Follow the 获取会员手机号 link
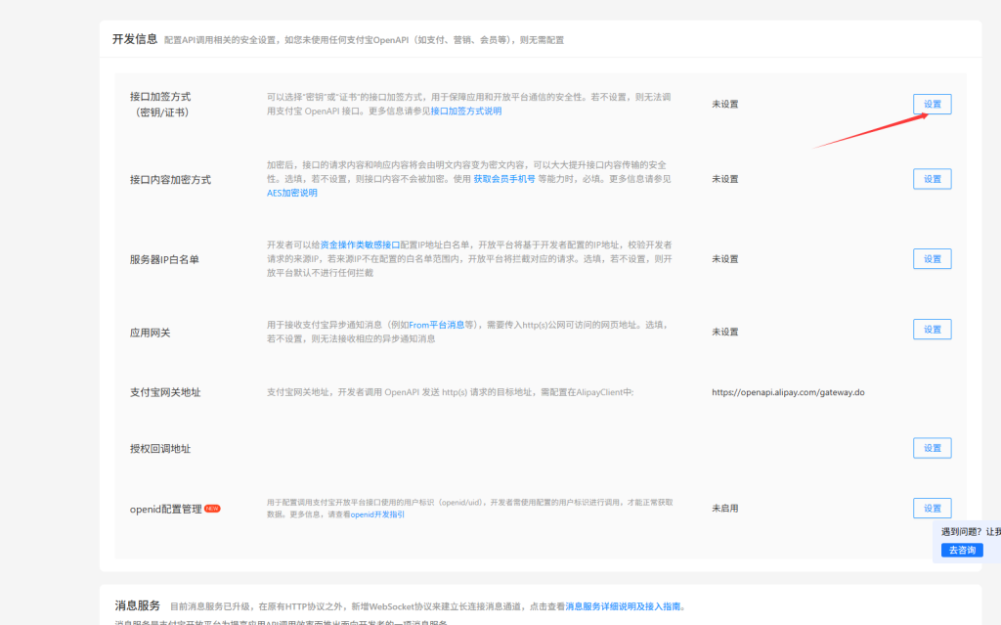The width and height of the screenshot is (1001, 625). [503, 179]
